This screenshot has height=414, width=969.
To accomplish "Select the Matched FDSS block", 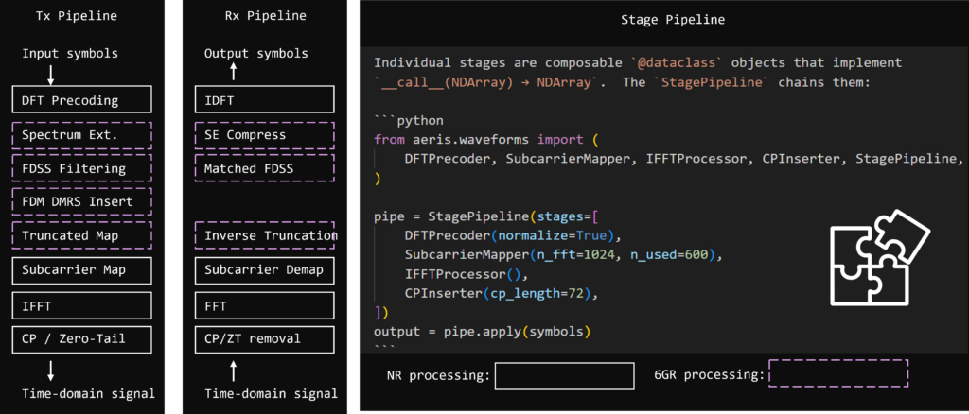I will tap(265, 169).
